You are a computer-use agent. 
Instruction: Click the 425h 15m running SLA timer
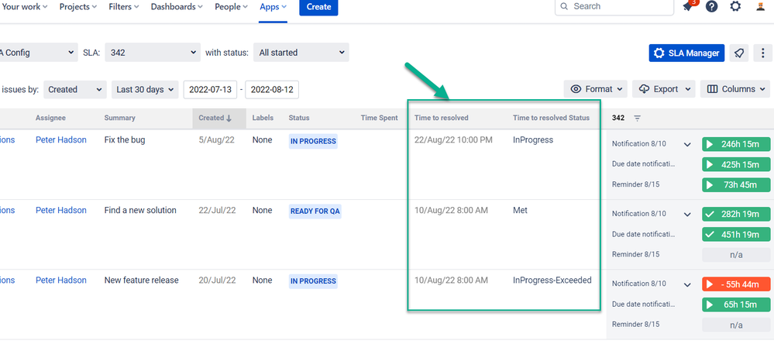click(x=737, y=164)
